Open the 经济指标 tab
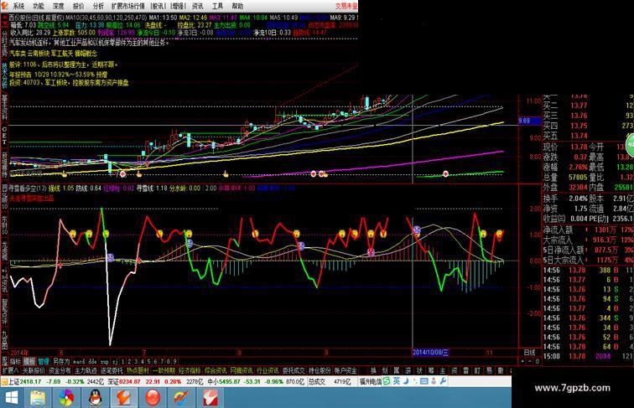Viewport: 634px width, 408px height. (x=190, y=370)
